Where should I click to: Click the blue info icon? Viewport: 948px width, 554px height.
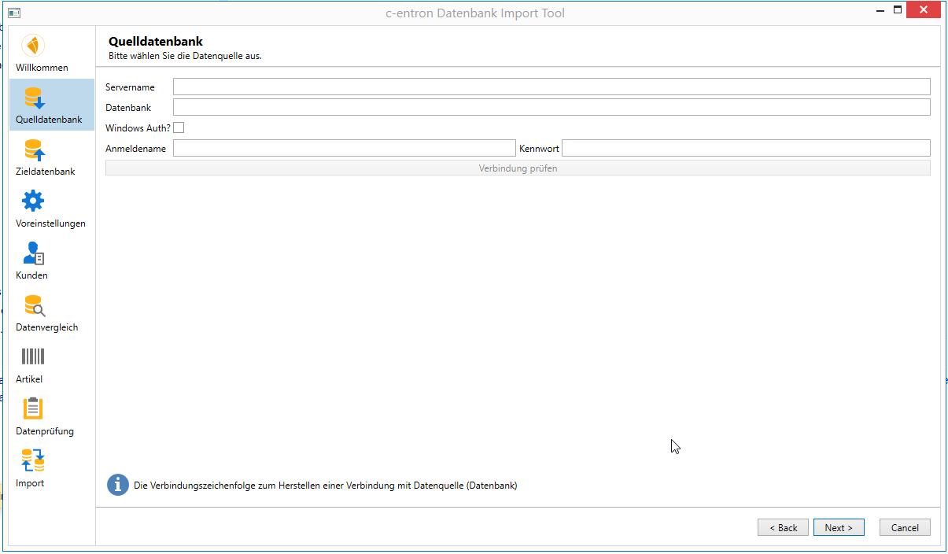pyautogui.click(x=117, y=485)
